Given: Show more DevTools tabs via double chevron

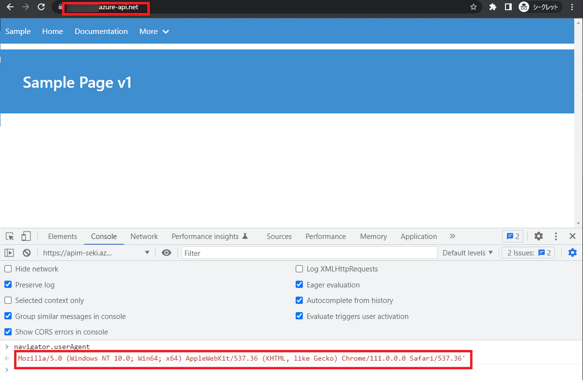Looking at the screenshot, I should click(x=452, y=237).
